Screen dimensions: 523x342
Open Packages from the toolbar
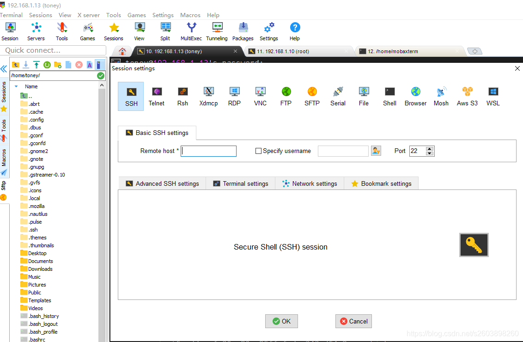pyautogui.click(x=243, y=32)
